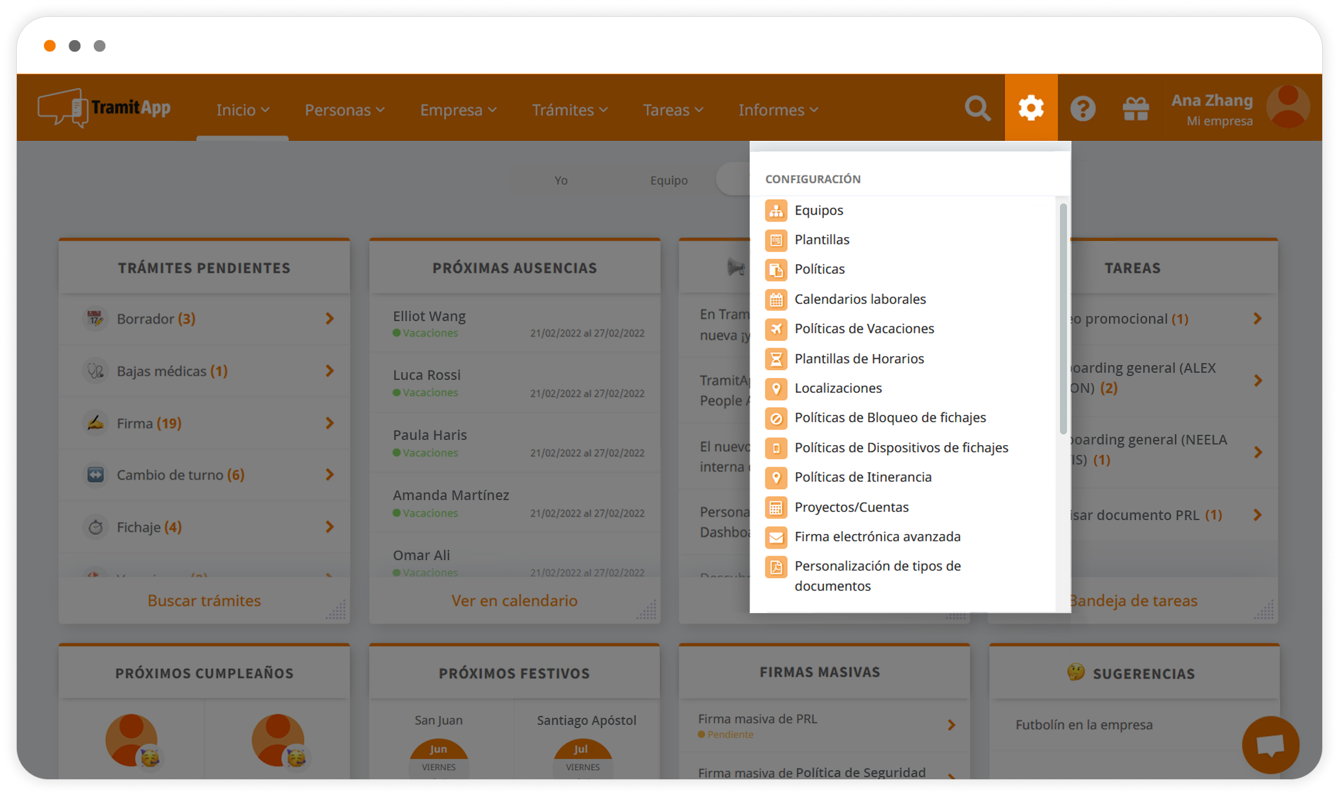Click the Ver en calendario link
Image resolution: width=1339 pixels, height=796 pixels.
(514, 601)
